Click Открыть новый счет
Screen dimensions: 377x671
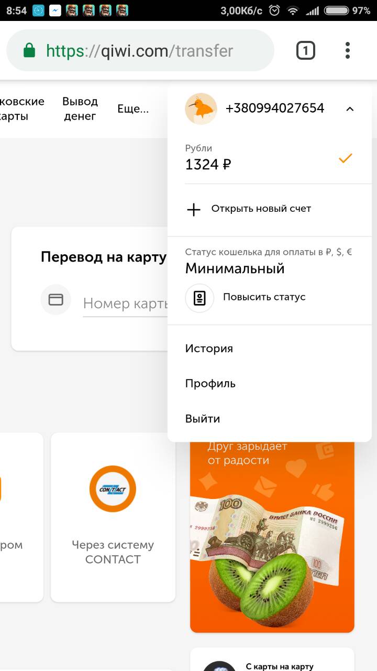click(261, 209)
